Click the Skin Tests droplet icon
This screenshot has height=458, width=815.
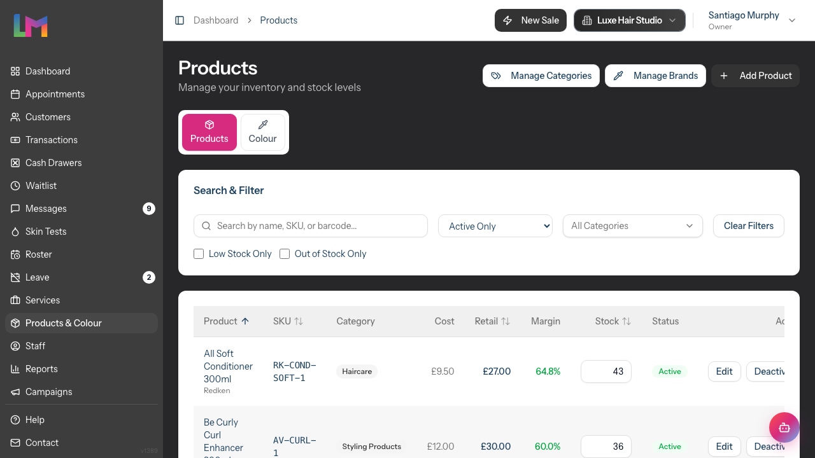[15, 232]
